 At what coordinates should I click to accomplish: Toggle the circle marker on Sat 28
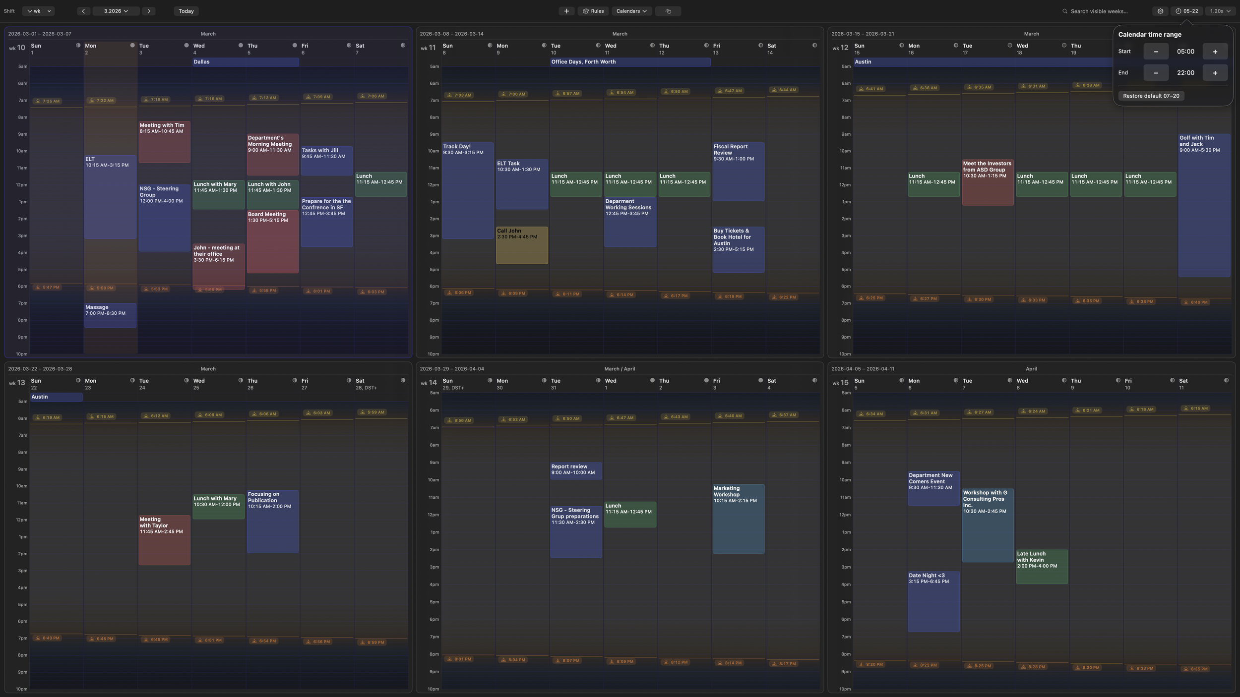pos(403,380)
